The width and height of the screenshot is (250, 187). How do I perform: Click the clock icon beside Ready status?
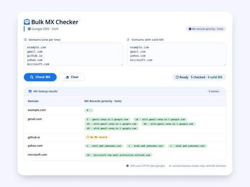click(177, 77)
